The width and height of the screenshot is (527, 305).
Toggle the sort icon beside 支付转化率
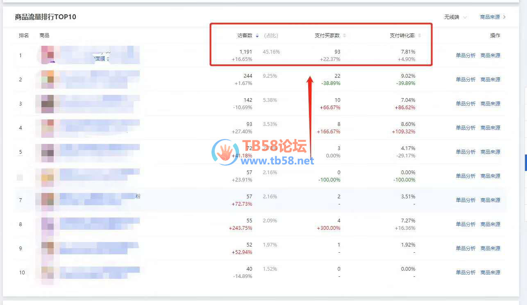[419, 36]
